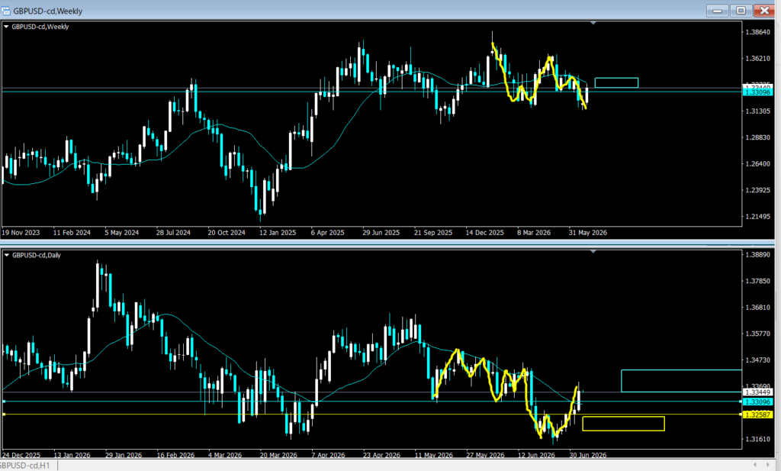
Task: Click the 13 Jan 2026 date label
Action: coord(72,455)
